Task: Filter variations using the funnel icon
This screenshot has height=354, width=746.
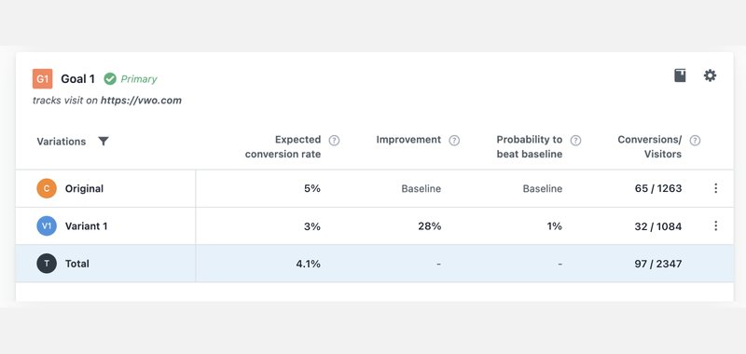Action: [104, 141]
